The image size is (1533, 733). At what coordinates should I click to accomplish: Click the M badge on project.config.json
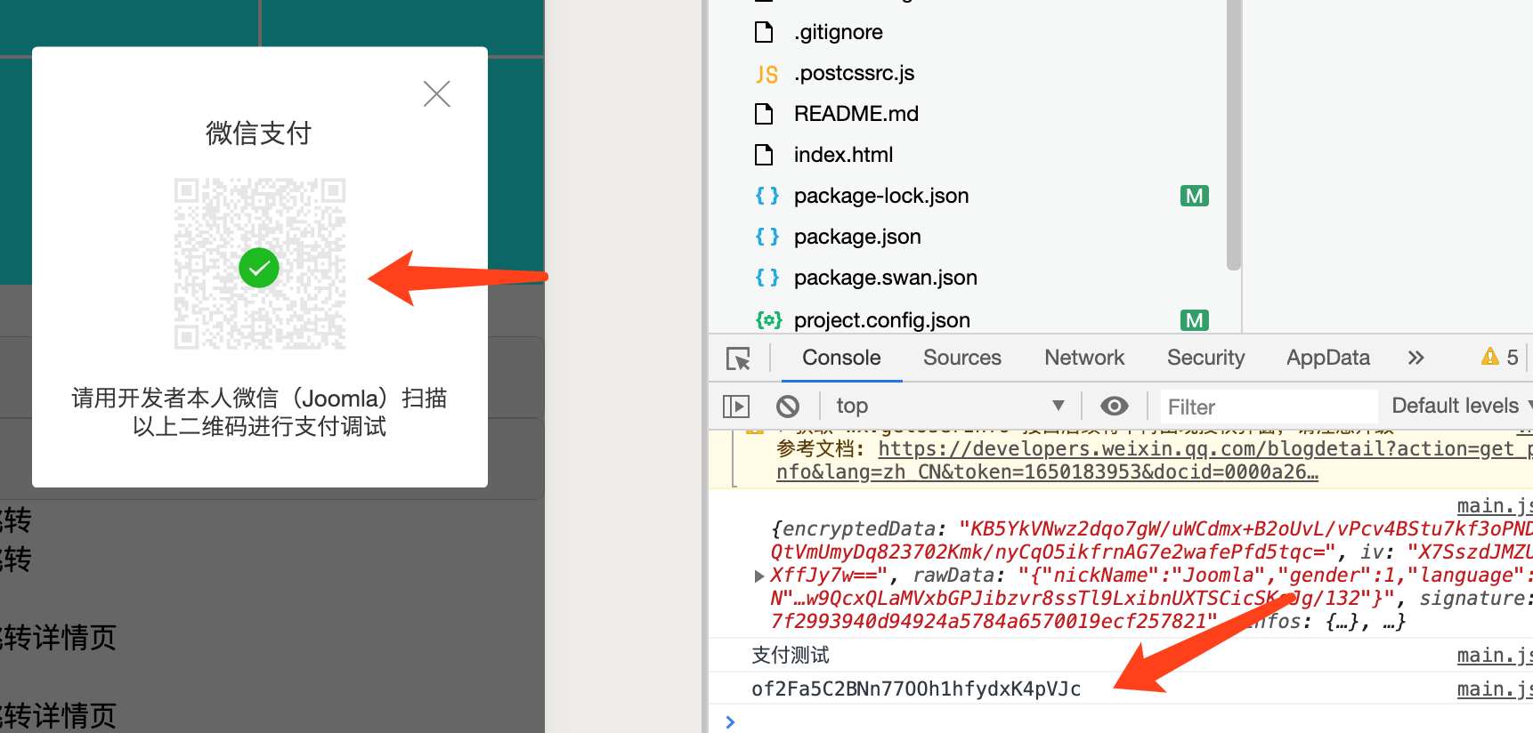(x=1195, y=319)
